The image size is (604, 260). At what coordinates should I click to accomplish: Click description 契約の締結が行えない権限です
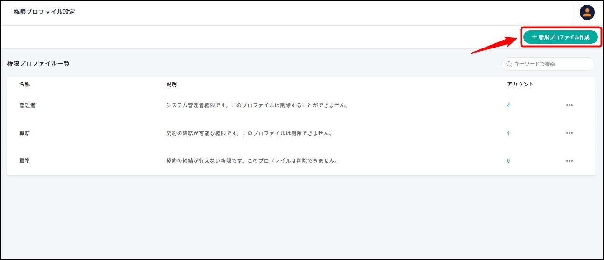coord(252,161)
